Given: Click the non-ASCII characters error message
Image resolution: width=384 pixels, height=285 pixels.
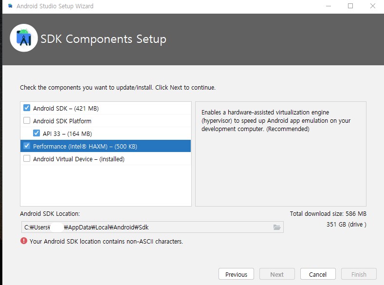Looking at the screenshot, I should click(106, 241).
